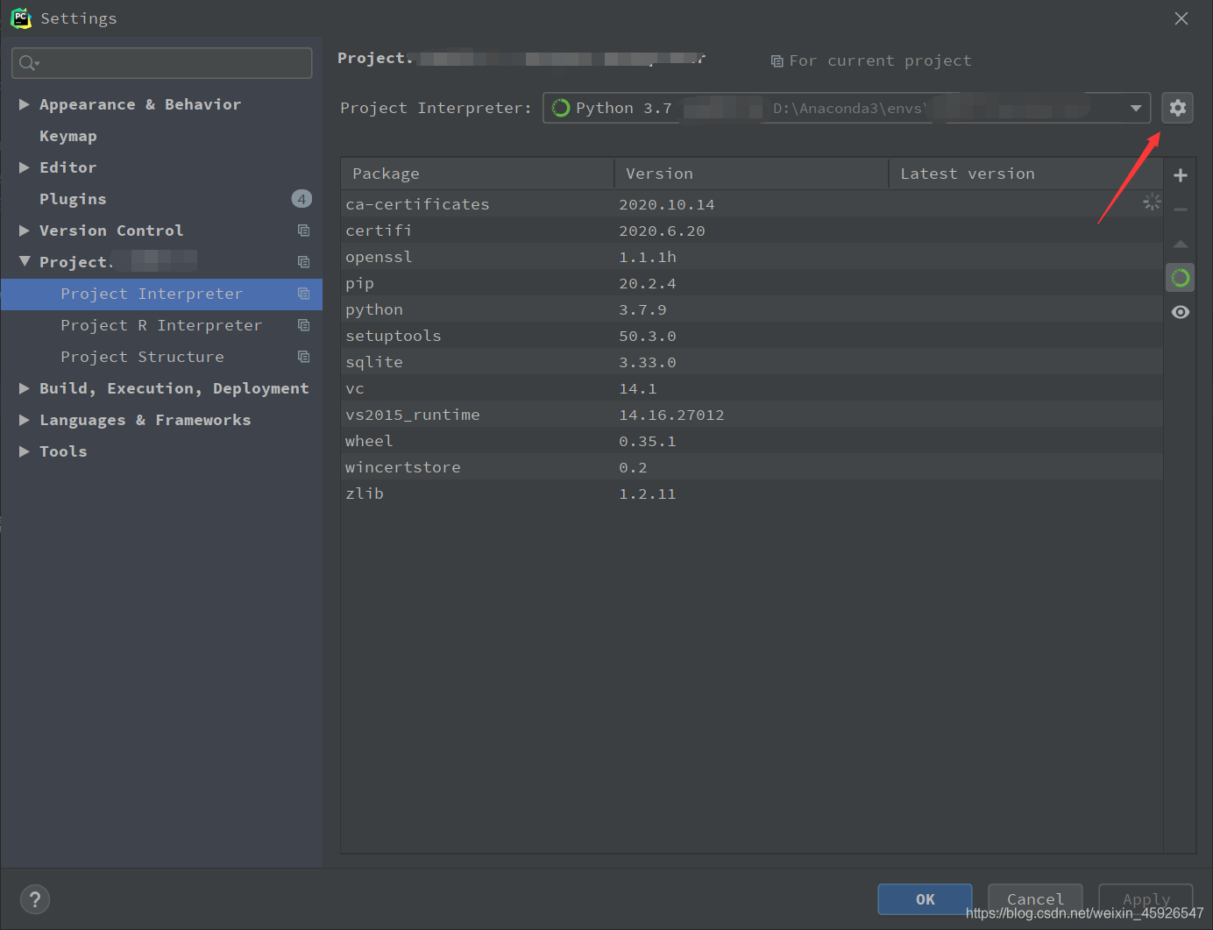This screenshot has width=1213, height=930.
Task: Select the wincertstore package row
Action: click(752, 467)
